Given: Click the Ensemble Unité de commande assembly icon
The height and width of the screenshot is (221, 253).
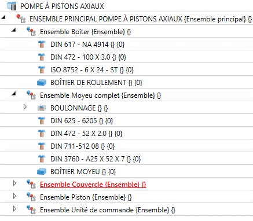Looking at the screenshot, I should pos(31,209).
